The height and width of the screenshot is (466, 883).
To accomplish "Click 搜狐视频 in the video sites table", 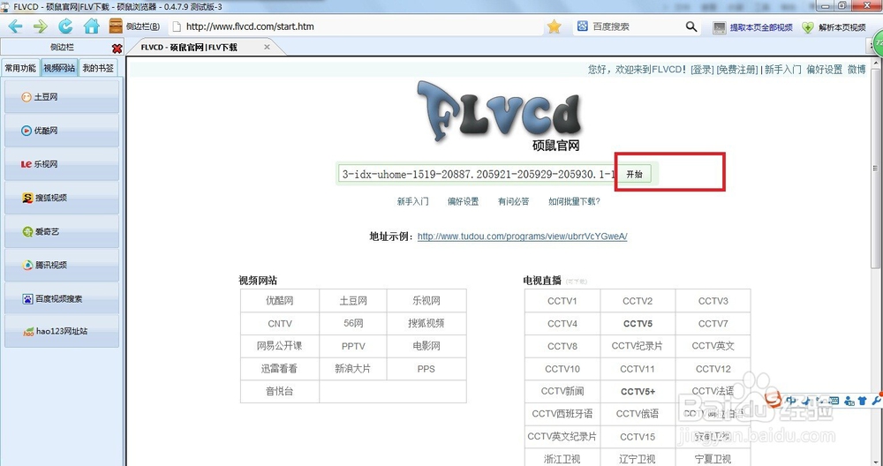I will click(x=426, y=324).
